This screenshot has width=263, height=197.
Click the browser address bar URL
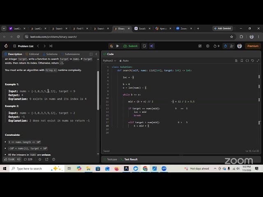click(x=53, y=37)
